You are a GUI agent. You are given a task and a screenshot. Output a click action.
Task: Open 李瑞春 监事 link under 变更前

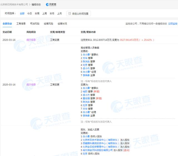point(86,75)
